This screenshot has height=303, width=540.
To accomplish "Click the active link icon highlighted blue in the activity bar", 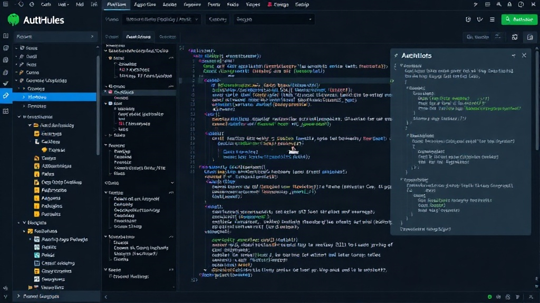I will [5, 96].
